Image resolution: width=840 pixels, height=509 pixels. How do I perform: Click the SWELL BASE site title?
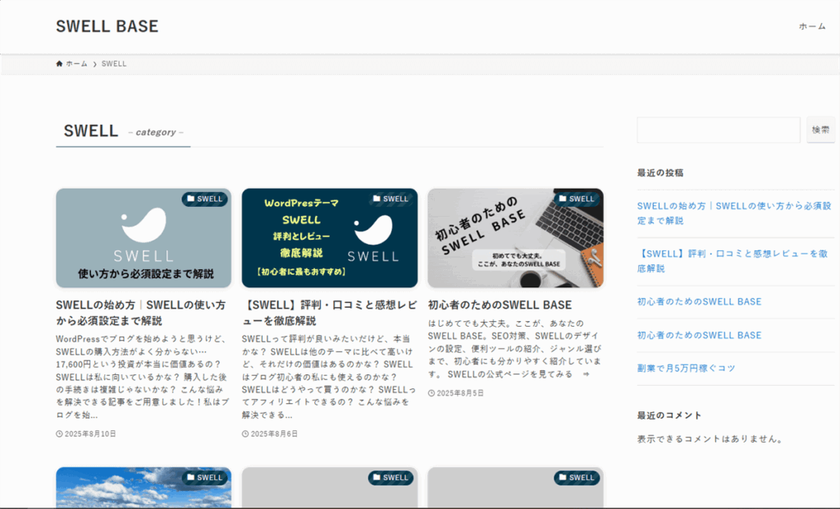point(107,26)
